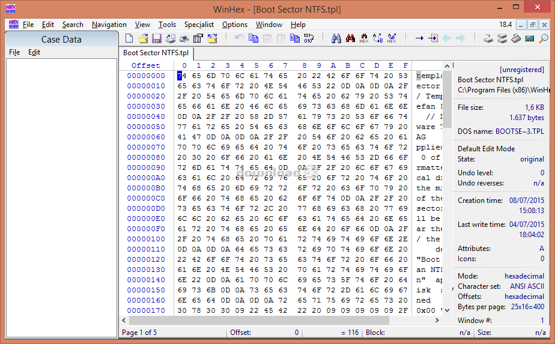Open the View menu
This screenshot has height=344, width=555.
tap(142, 25)
